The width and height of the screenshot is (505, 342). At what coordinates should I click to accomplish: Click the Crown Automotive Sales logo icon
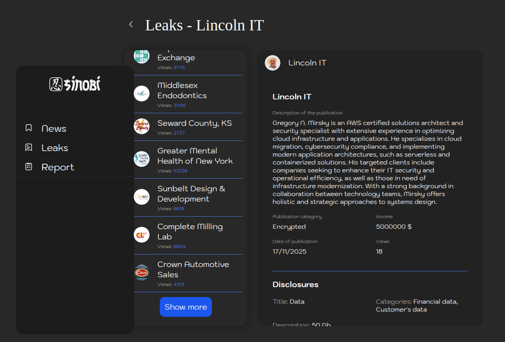point(142,273)
